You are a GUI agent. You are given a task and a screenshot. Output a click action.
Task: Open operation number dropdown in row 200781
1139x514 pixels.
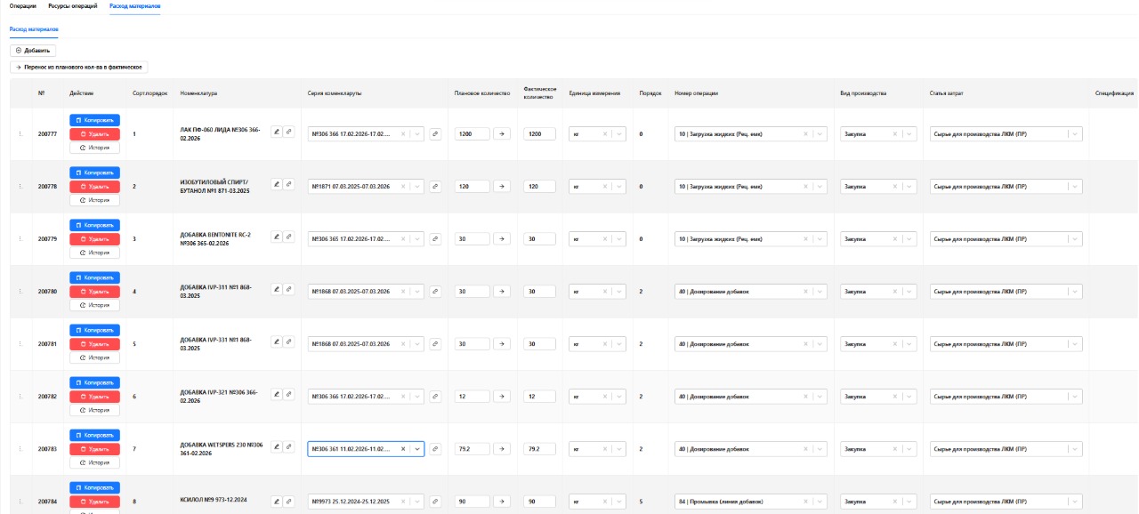pyautogui.click(x=820, y=344)
